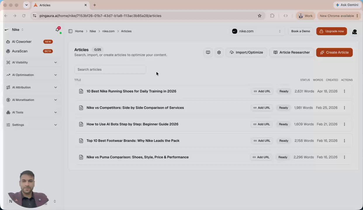The width and height of the screenshot is (363, 210).
Task: Open actions menu for Nike vs Competitors article
Action: click(x=344, y=108)
